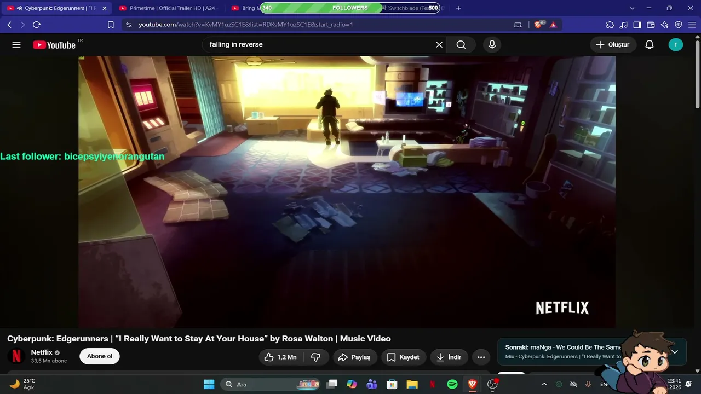This screenshot has height=394, width=701.
Task: Click the video player to pause
Action: (x=347, y=192)
